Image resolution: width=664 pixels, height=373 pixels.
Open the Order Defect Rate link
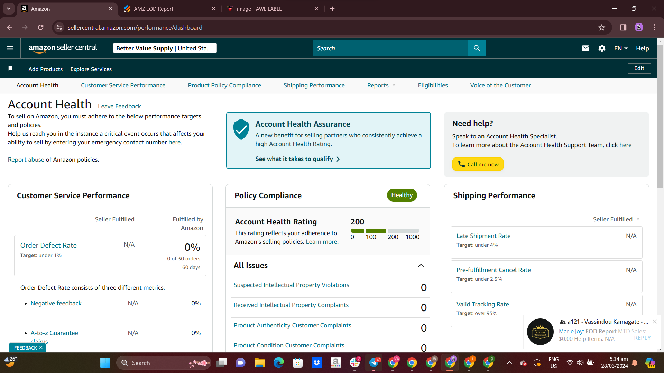point(48,245)
